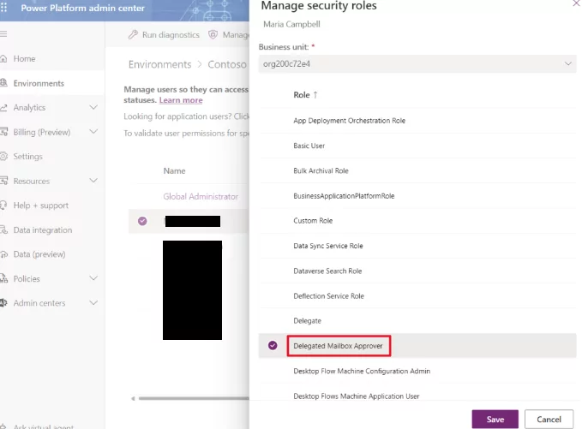Save the security role changes

495,419
